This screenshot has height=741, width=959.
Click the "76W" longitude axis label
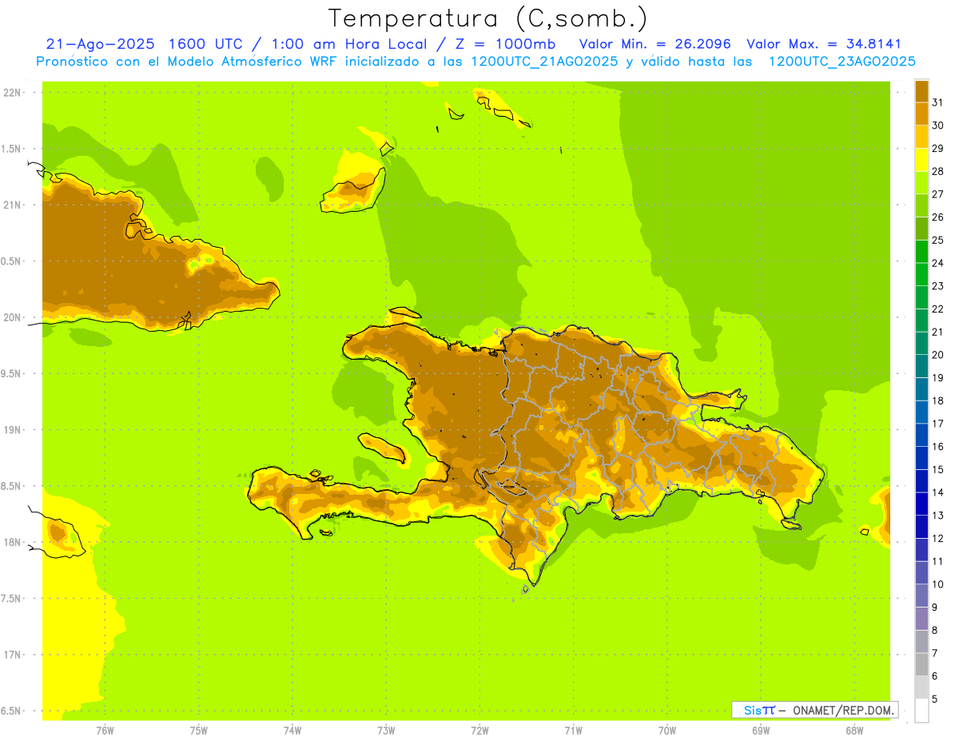point(105,730)
